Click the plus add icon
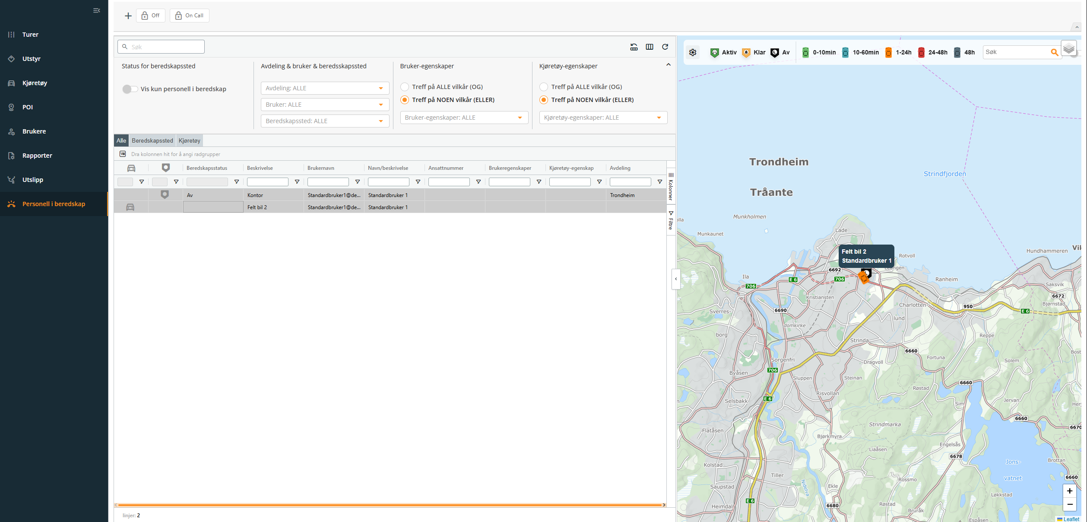This screenshot has height=522, width=1087. [128, 16]
